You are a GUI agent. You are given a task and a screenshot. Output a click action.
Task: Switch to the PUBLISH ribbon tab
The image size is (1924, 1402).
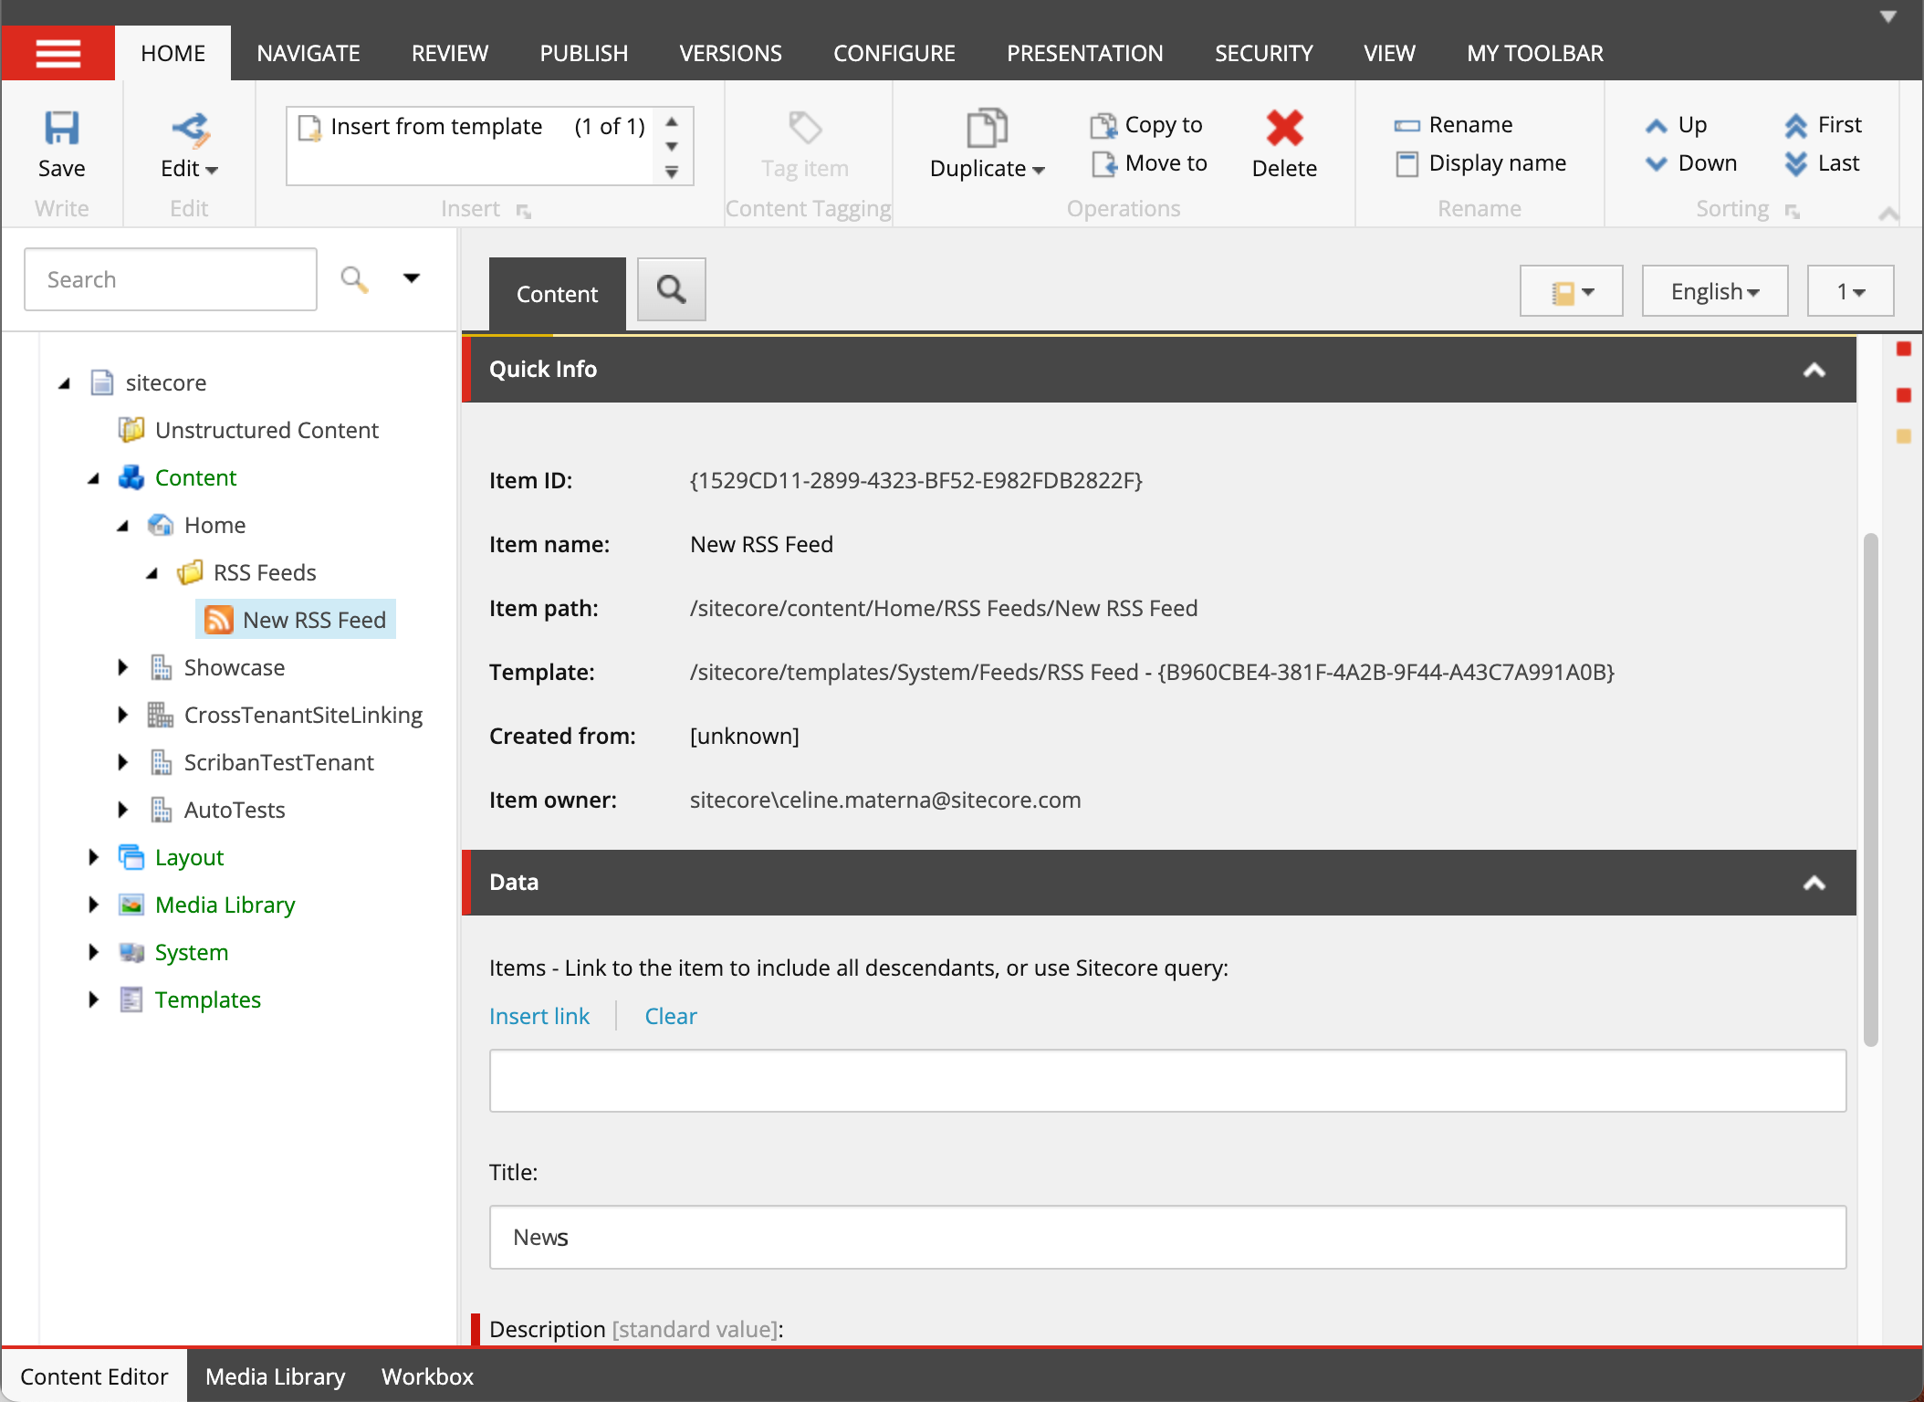(x=583, y=52)
